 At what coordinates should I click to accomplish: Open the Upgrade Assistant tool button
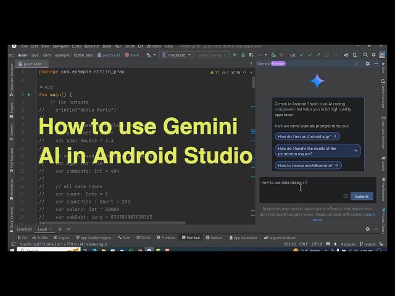point(280,237)
